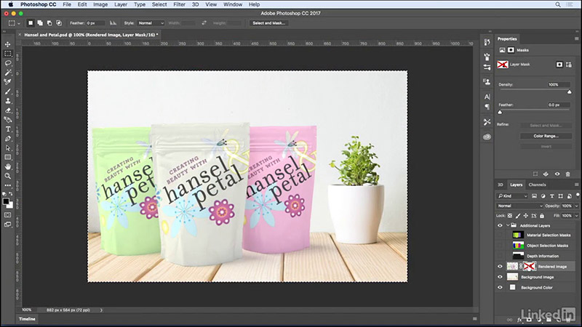Show the Material Selection Masks layer
This screenshot has width=582, height=327.
(500, 235)
